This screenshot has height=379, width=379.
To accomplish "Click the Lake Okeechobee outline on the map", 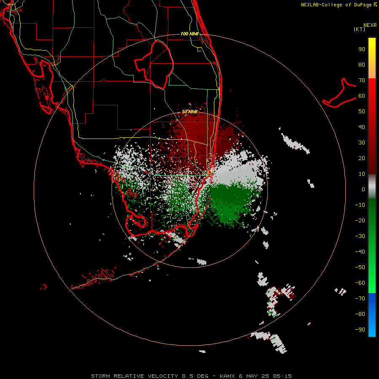I will [x=154, y=64].
